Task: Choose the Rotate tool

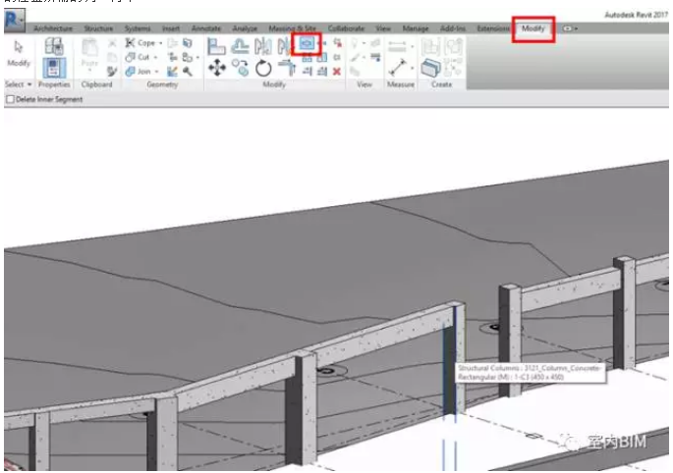Action: [263, 68]
